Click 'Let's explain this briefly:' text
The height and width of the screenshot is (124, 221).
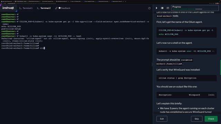(x=169, y=103)
